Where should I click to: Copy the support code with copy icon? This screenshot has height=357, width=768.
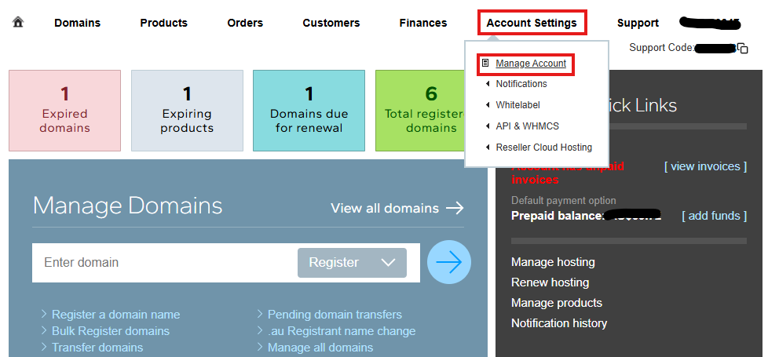click(x=743, y=48)
